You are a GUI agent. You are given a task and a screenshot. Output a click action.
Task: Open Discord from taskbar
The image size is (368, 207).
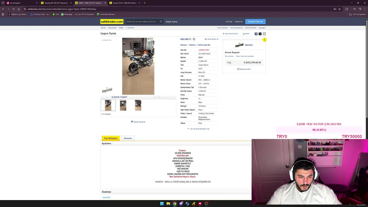tap(181, 204)
